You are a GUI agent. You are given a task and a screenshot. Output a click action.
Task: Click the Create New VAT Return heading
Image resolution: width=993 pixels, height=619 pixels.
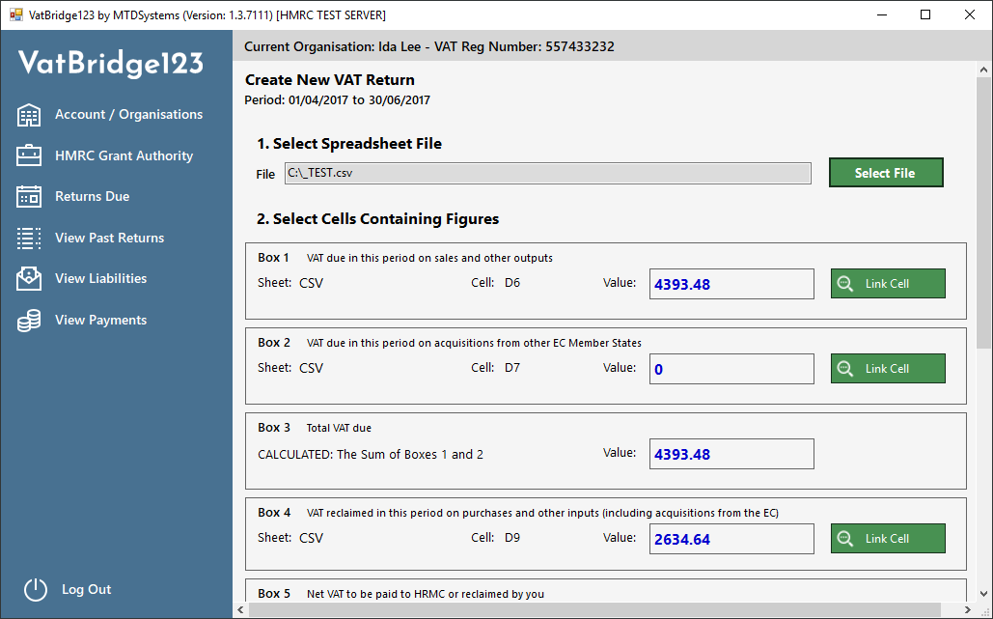click(x=330, y=80)
